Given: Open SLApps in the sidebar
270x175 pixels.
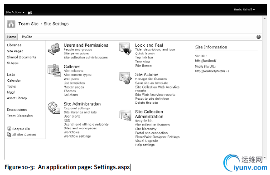Looking at the screenshot, I should tap(13, 63).
